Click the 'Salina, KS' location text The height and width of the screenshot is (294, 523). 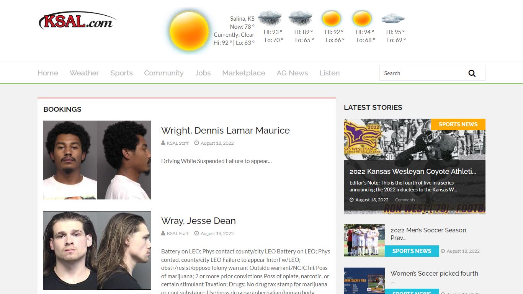[x=242, y=19]
